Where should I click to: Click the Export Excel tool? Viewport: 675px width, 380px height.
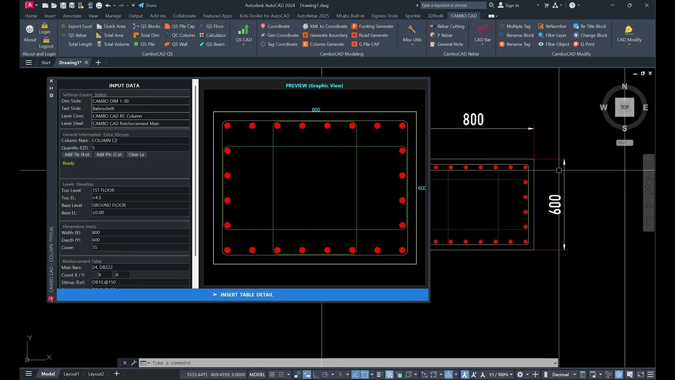[x=76, y=26]
